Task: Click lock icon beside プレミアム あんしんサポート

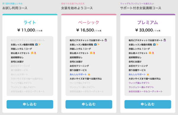Action: click(x=148, y=74)
